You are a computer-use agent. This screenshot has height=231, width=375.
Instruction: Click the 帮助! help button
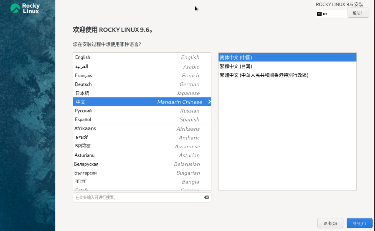pyautogui.click(x=358, y=13)
